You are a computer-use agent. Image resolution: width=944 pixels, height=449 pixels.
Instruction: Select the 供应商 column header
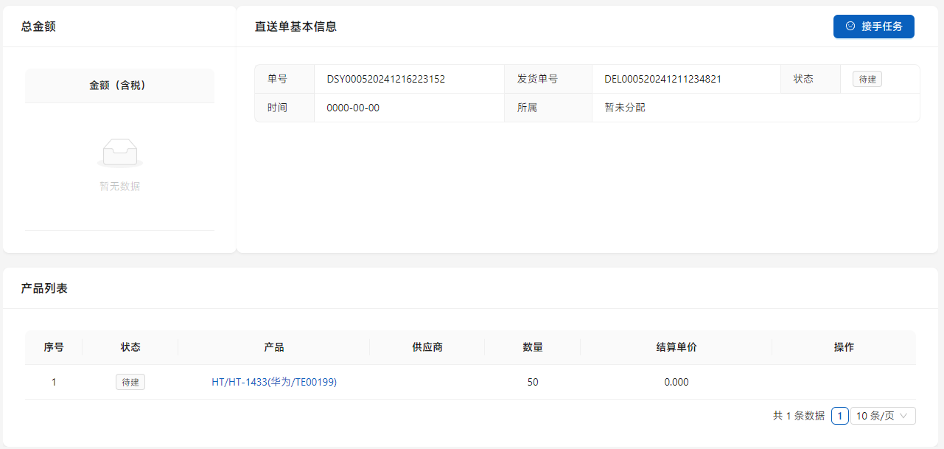(x=427, y=347)
